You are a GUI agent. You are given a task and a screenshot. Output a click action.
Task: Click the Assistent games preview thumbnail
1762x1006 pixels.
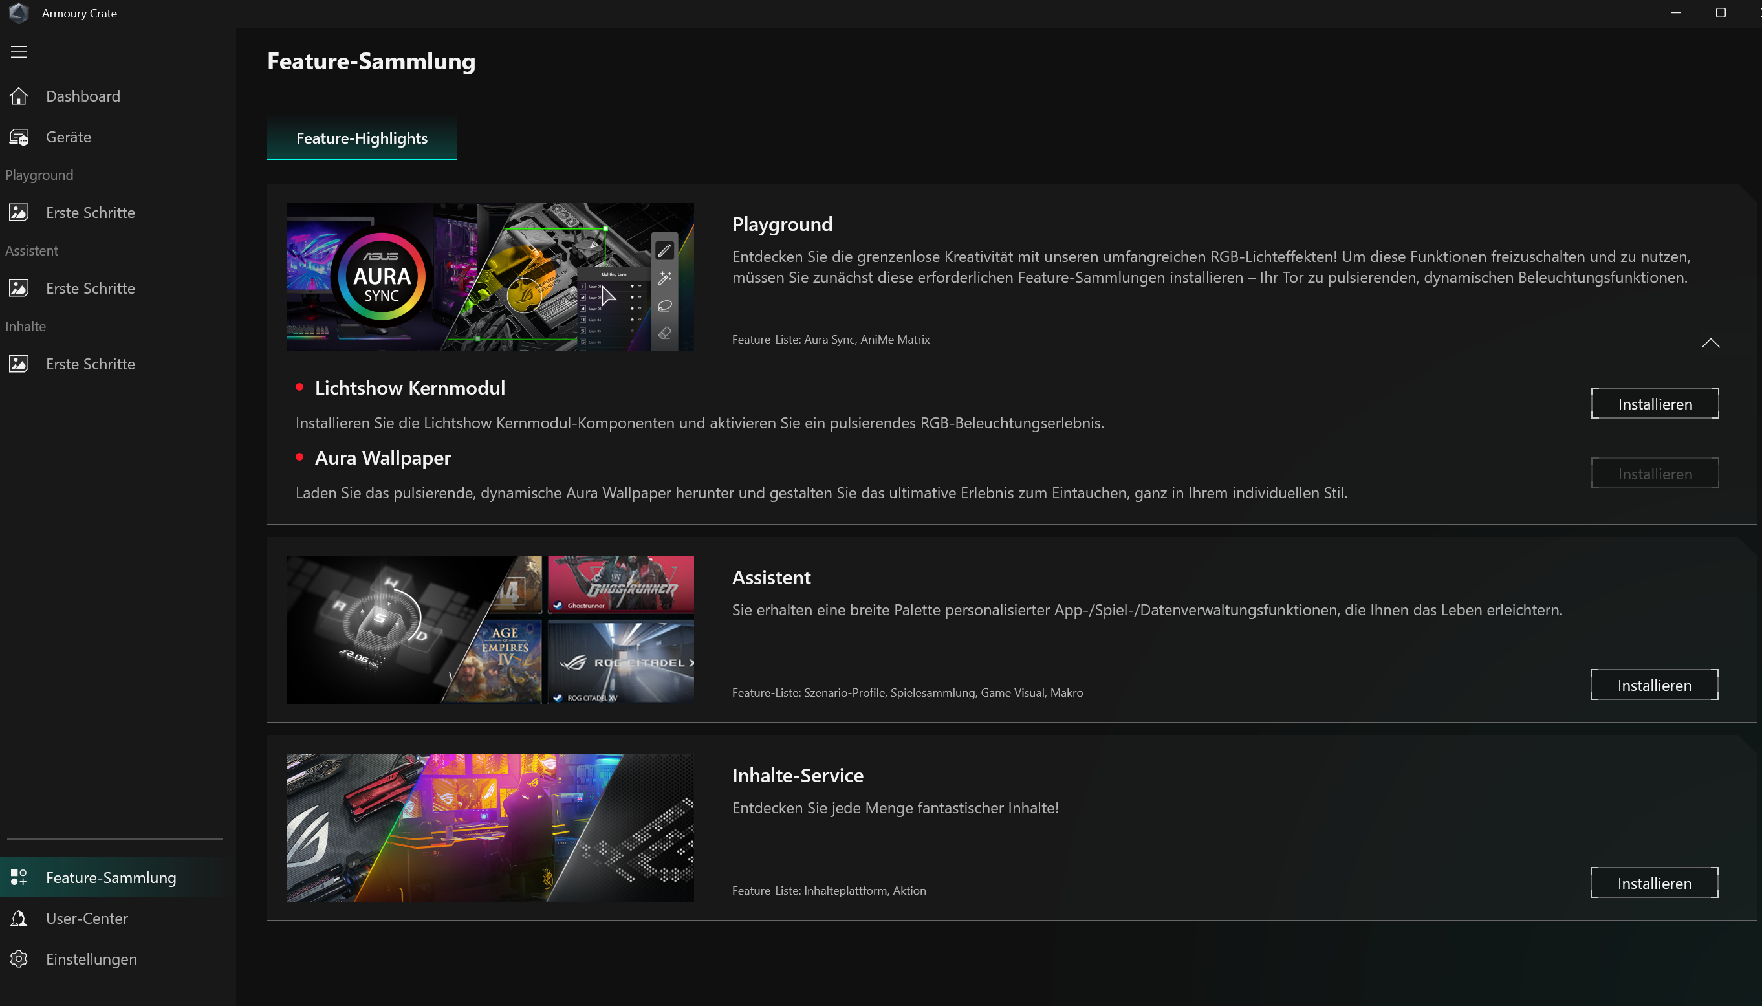(x=490, y=629)
